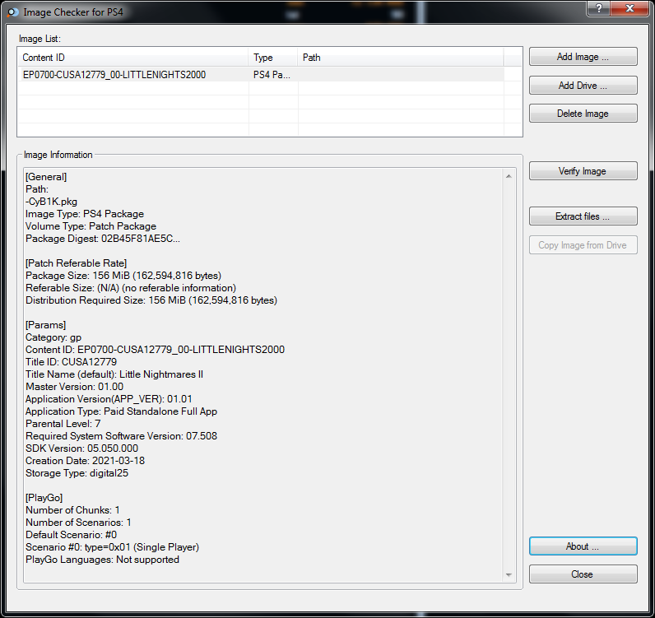The width and height of the screenshot is (655, 618).
Task: Sort by Type column header
Action: [x=272, y=58]
